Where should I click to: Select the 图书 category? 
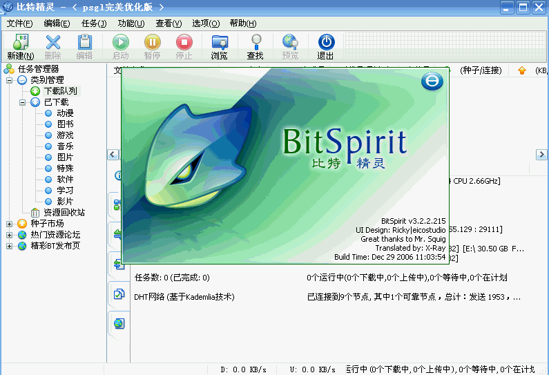coord(65,124)
